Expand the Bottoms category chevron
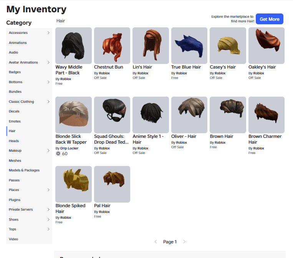This screenshot has height=258, width=293. [x=48, y=82]
